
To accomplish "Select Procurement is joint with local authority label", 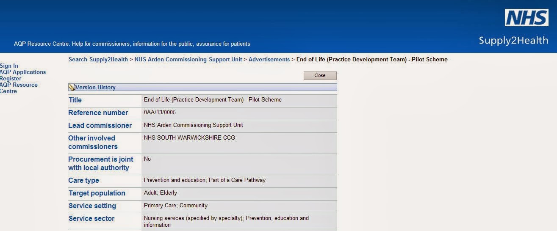I will click(x=101, y=164).
